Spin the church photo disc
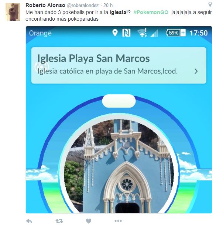Image resolution: width=216 pixels, height=227 pixels. (x=119, y=165)
